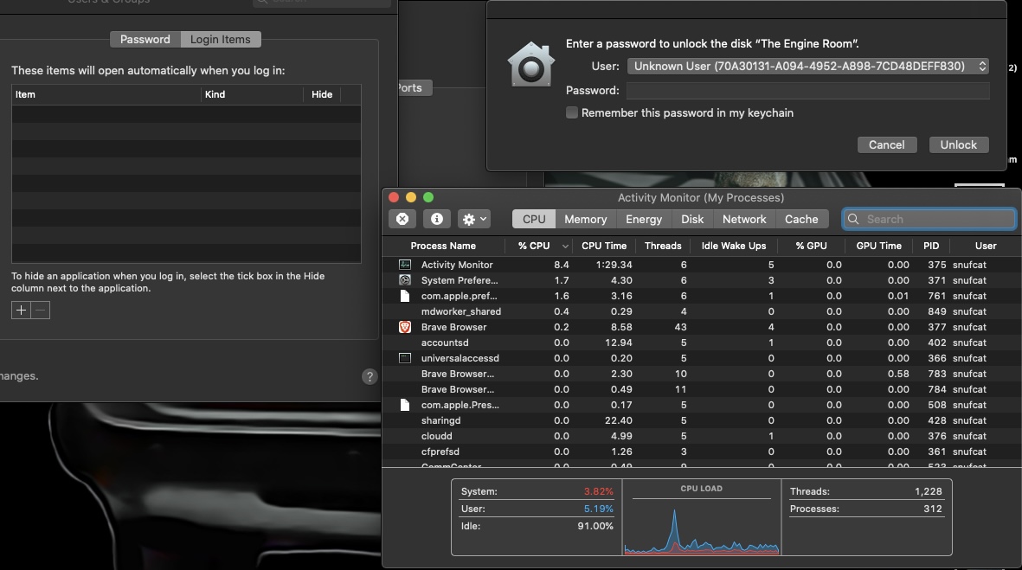
Task: Open the User popup in unlock dialog
Action: click(x=807, y=66)
